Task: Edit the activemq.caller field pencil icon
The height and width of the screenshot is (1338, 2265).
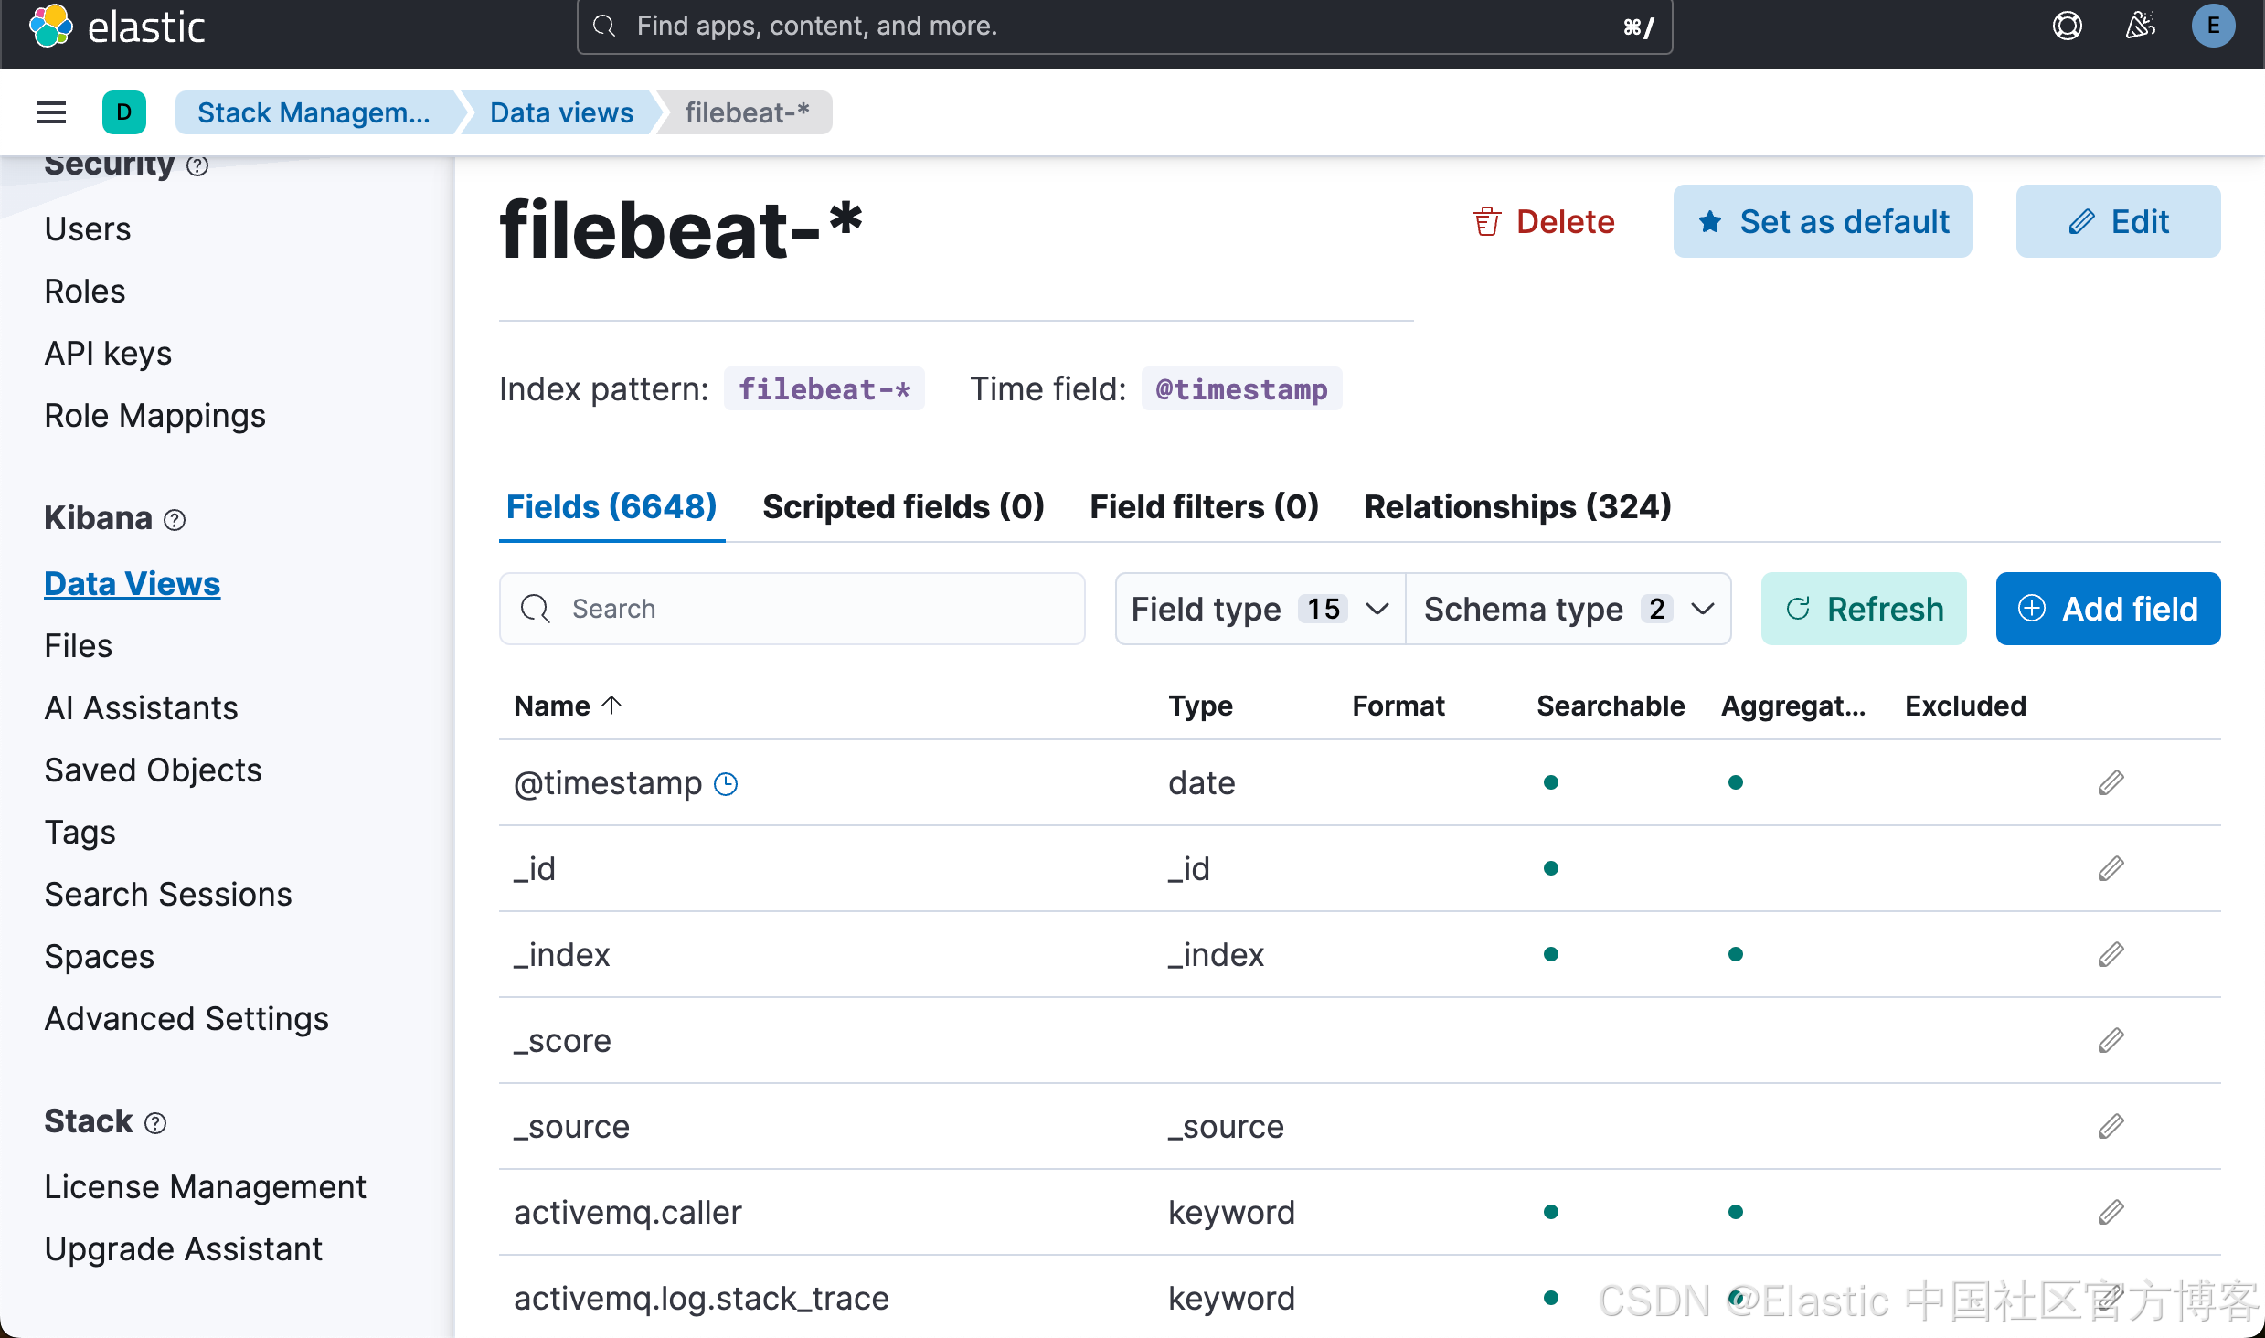Action: (2111, 1212)
